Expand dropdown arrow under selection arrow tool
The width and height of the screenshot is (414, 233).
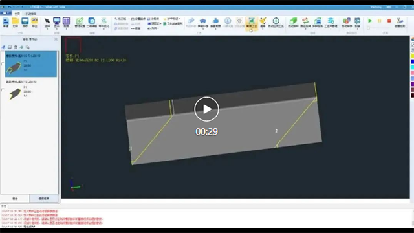click(47, 28)
